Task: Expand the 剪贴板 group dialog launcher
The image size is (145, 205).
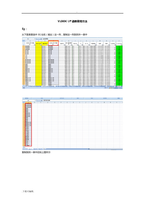Action: 31,98
